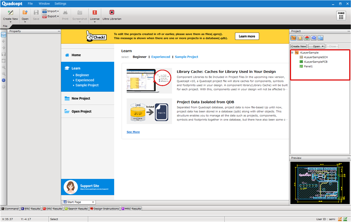Open the See More link in Learn section
The width and height of the screenshot is (351, 222).
coord(133,132)
